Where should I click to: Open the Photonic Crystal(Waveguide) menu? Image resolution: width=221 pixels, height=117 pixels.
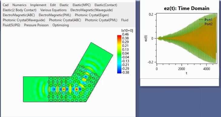pos(24,20)
